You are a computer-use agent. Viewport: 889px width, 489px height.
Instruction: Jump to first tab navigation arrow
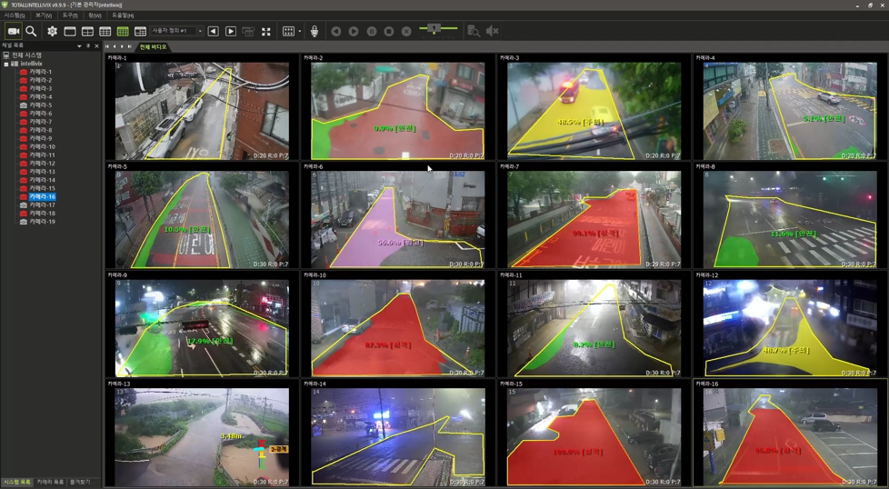108,46
